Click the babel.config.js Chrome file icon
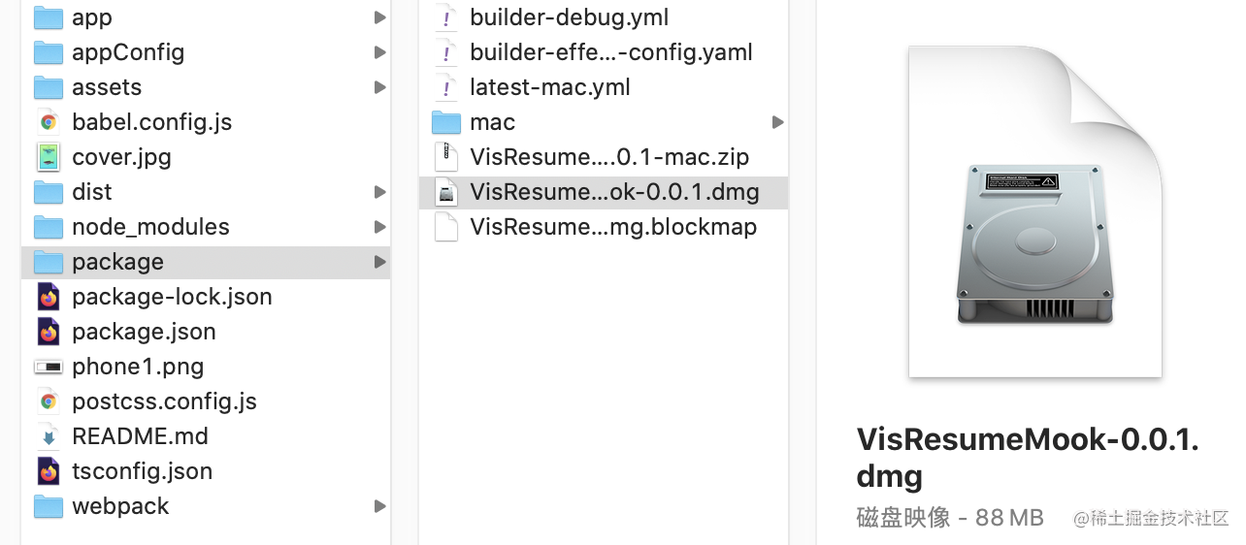1246x545 pixels. pyautogui.click(x=49, y=122)
